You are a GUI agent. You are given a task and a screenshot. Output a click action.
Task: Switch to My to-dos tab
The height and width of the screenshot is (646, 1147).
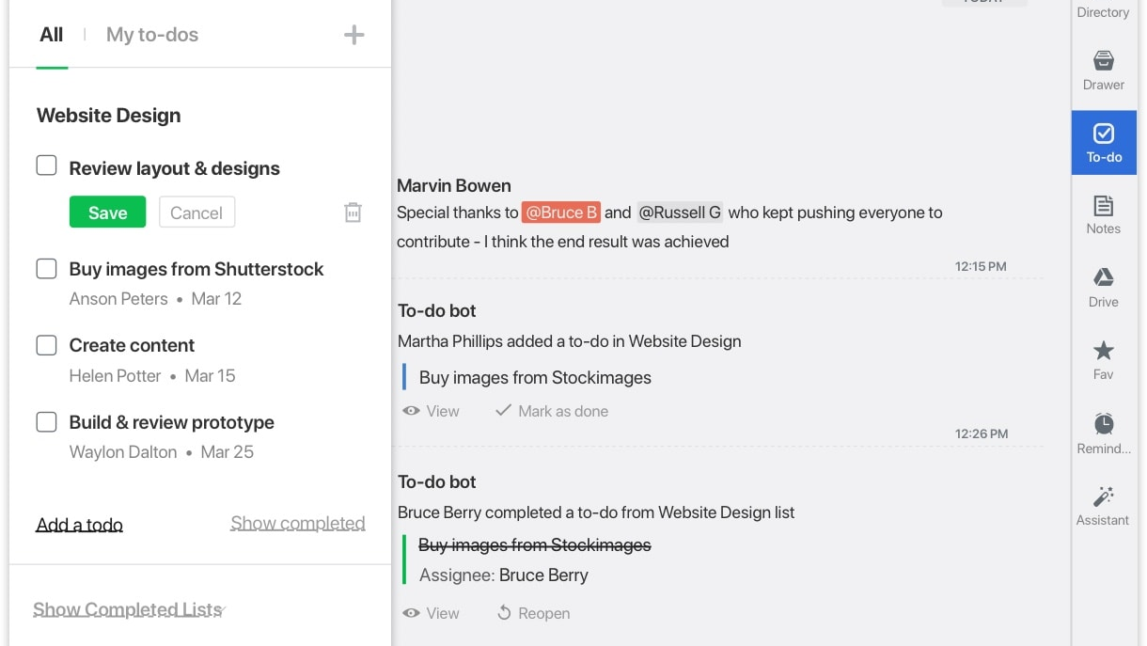pos(152,35)
